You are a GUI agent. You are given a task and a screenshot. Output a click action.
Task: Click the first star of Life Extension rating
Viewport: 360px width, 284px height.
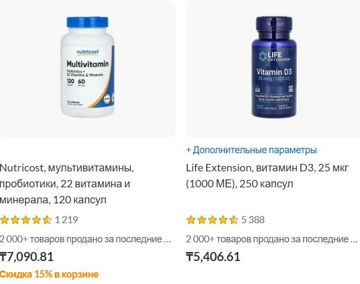pos(191,220)
